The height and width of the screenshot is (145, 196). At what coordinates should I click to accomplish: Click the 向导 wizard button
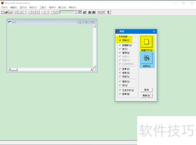pos(147,58)
